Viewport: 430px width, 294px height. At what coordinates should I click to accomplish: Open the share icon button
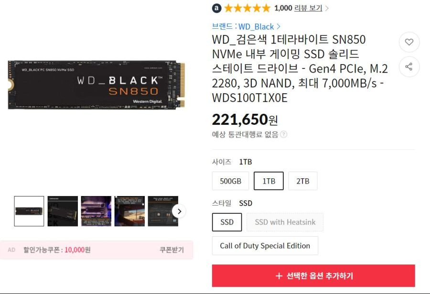pyautogui.click(x=409, y=67)
